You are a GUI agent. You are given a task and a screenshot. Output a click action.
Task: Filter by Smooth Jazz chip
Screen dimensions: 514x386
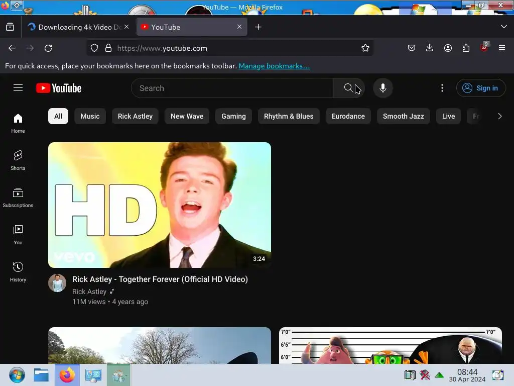point(404,116)
